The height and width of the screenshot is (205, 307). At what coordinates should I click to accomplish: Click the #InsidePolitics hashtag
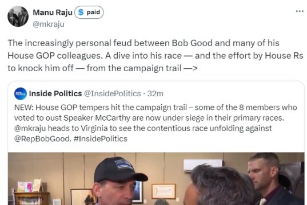[x=101, y=139]
